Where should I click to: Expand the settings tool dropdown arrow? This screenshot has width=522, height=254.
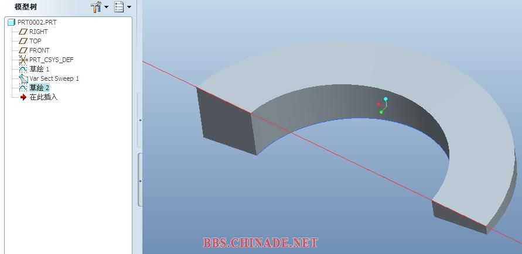click(x=107, y=7)
